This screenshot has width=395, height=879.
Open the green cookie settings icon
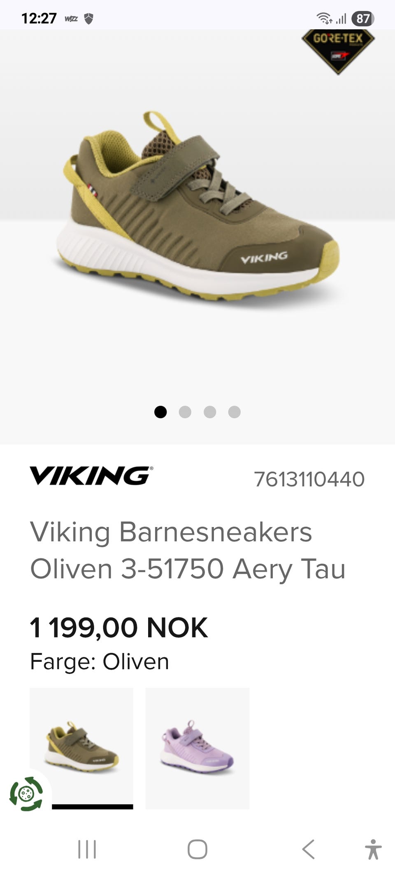point(26,794)
